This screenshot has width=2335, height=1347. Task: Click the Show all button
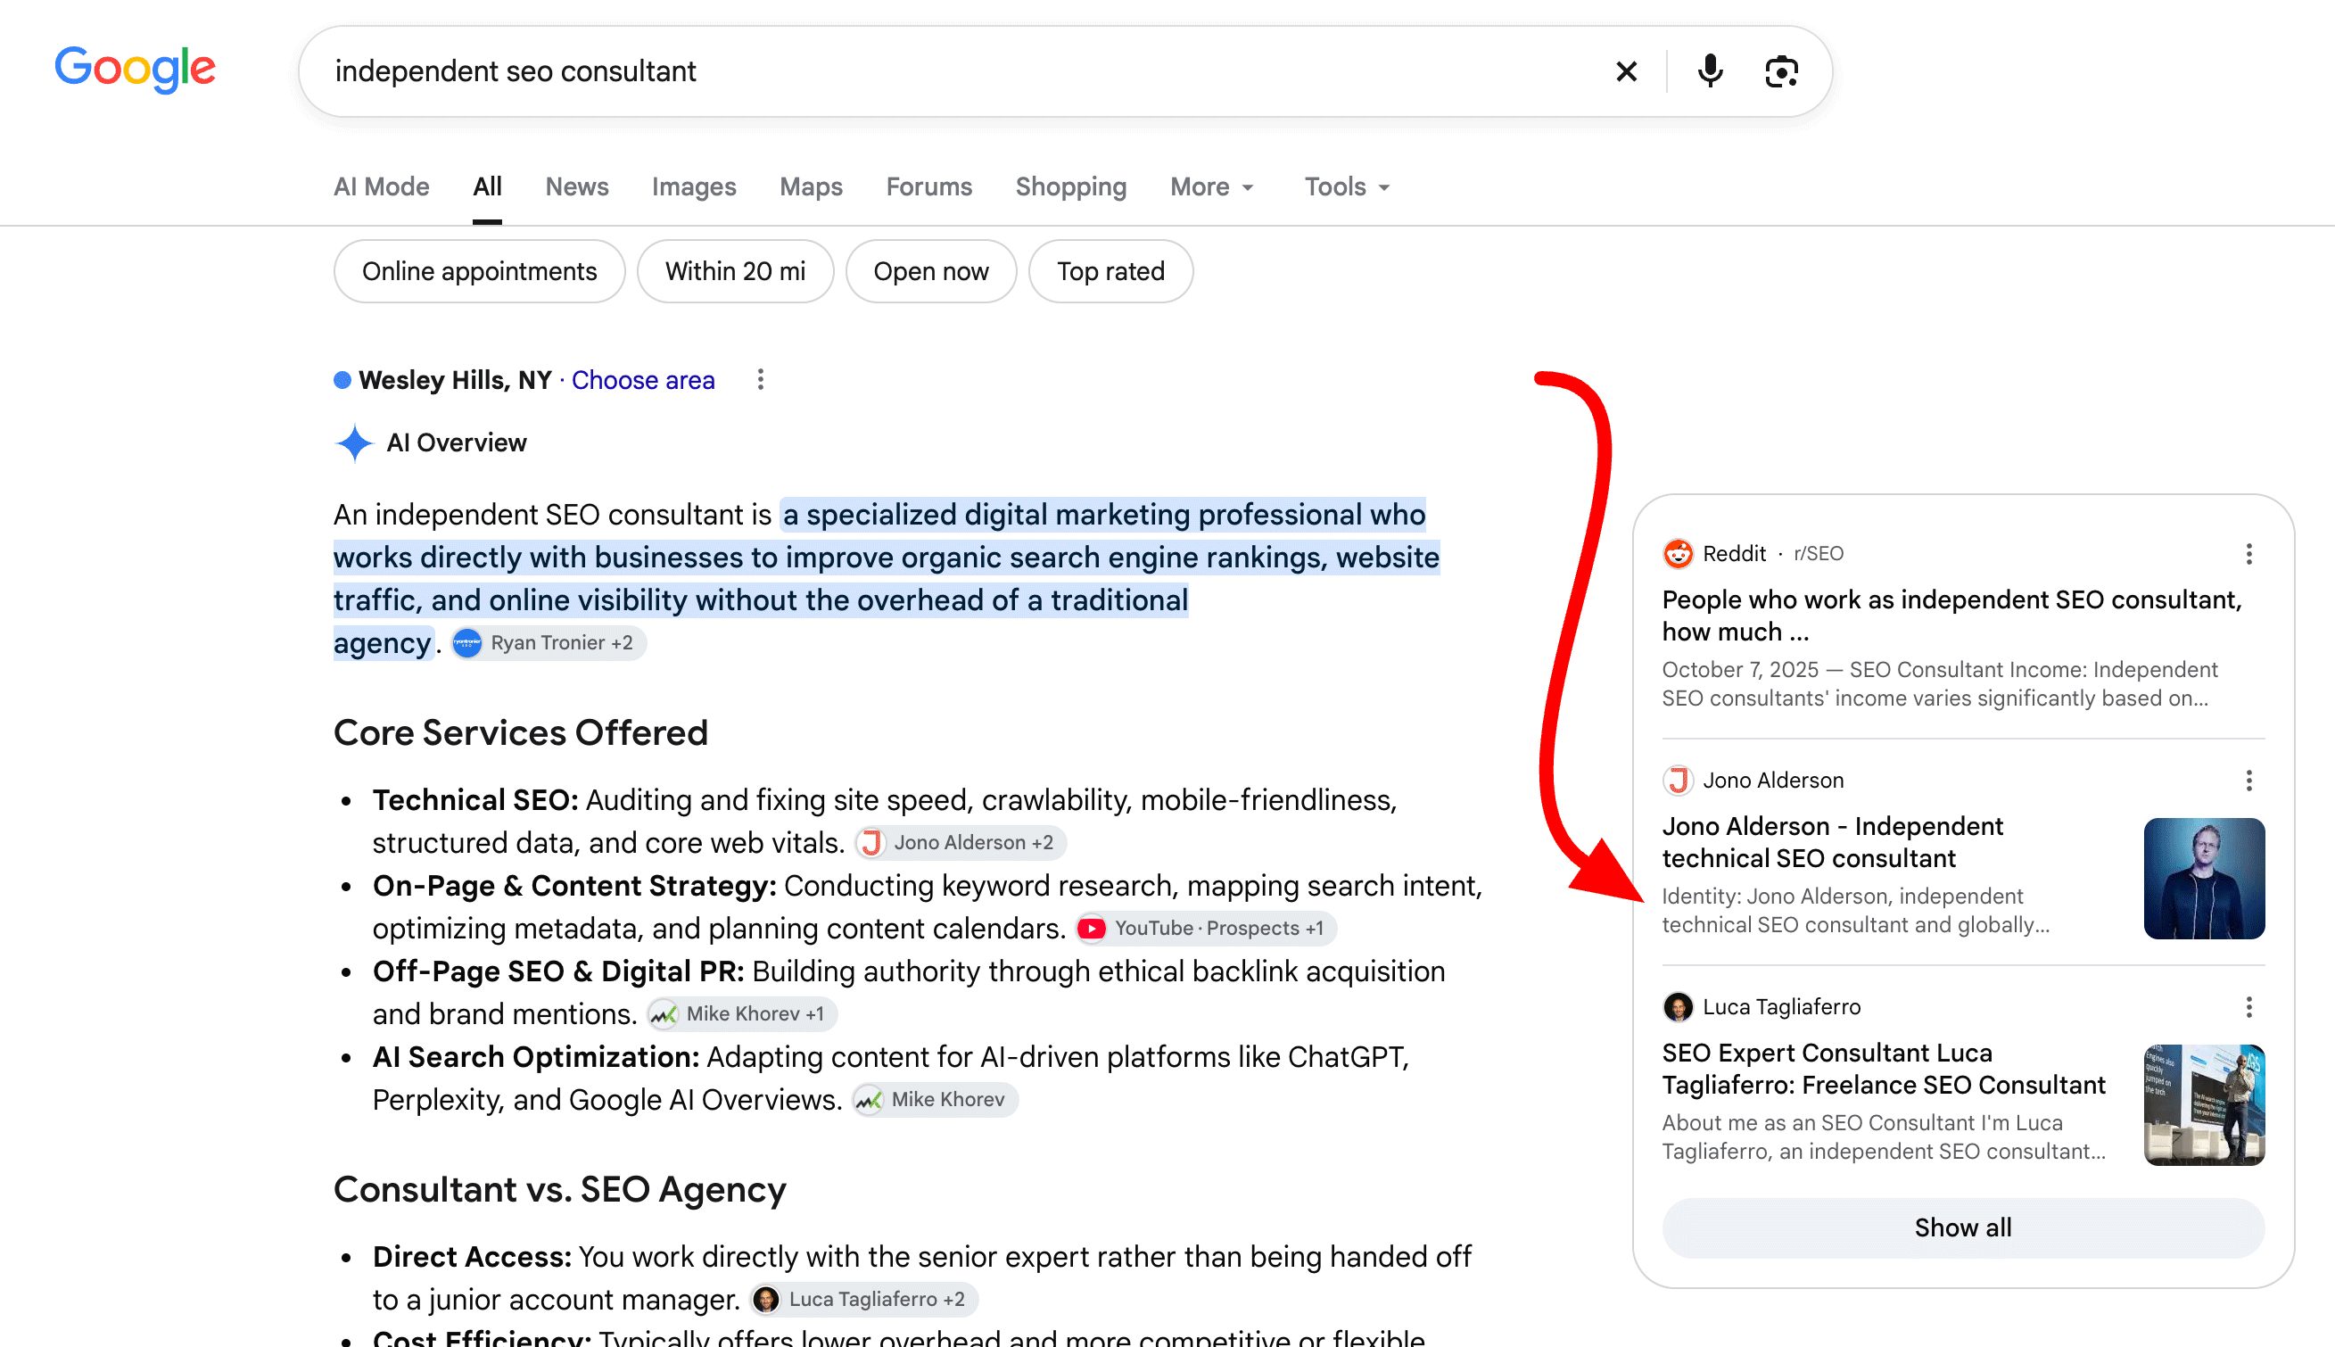[x=1962, y=1227]
